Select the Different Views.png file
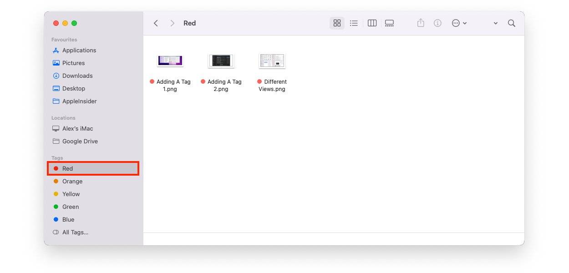569x273 pixels. click(x=272, y=61)
